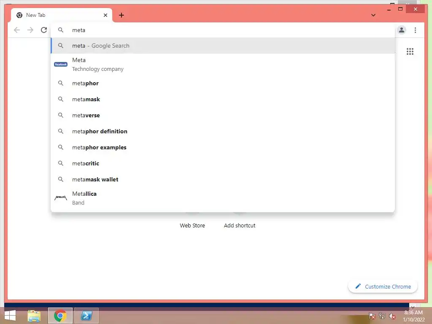The image size is (432, 324).
Task: Open File Explorer from taskbar
Action: tap(34, 316)
